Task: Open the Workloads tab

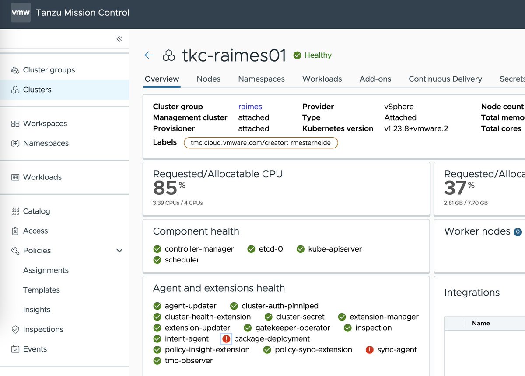Action: tap(322, 79)
